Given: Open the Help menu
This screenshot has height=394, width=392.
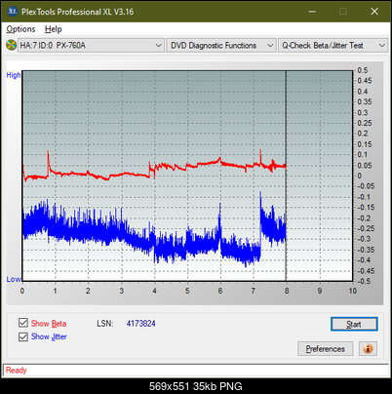Looking at the screenshot, I should pos(54,29).
